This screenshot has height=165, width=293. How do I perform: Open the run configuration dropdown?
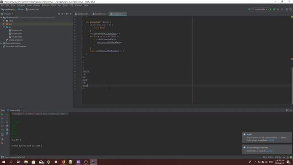tap(260, 9)
